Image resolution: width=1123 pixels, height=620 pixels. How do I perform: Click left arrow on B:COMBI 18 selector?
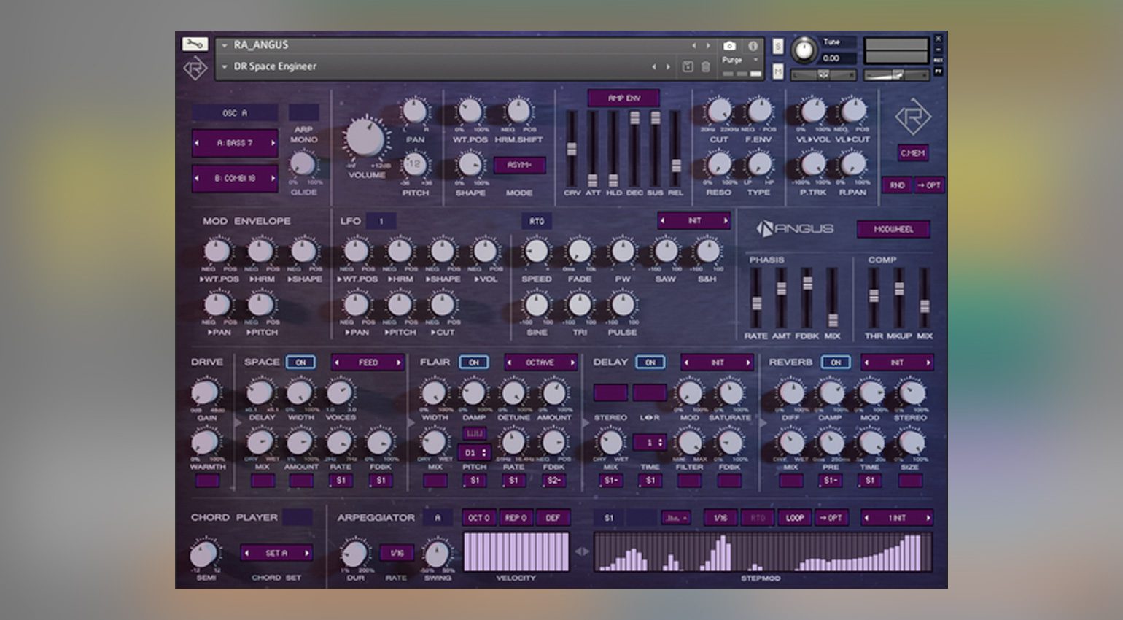[197, 178]
